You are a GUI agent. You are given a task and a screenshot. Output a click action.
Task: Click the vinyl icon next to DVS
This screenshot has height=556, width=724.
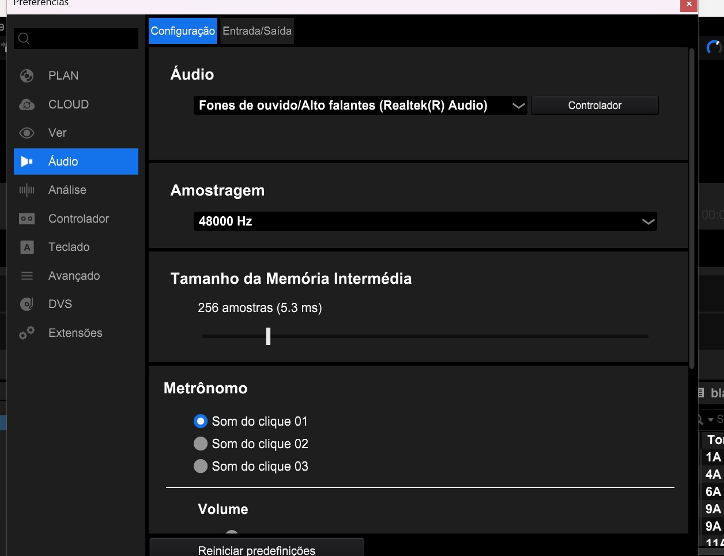[27, 304]
